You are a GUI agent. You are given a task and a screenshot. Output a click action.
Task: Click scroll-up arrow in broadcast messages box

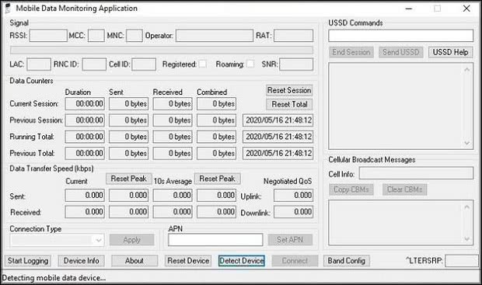[467, 207]
